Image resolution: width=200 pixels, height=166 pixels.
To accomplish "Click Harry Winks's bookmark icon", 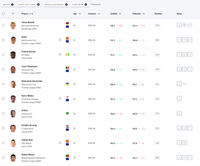I will click(x=60, y=98).
